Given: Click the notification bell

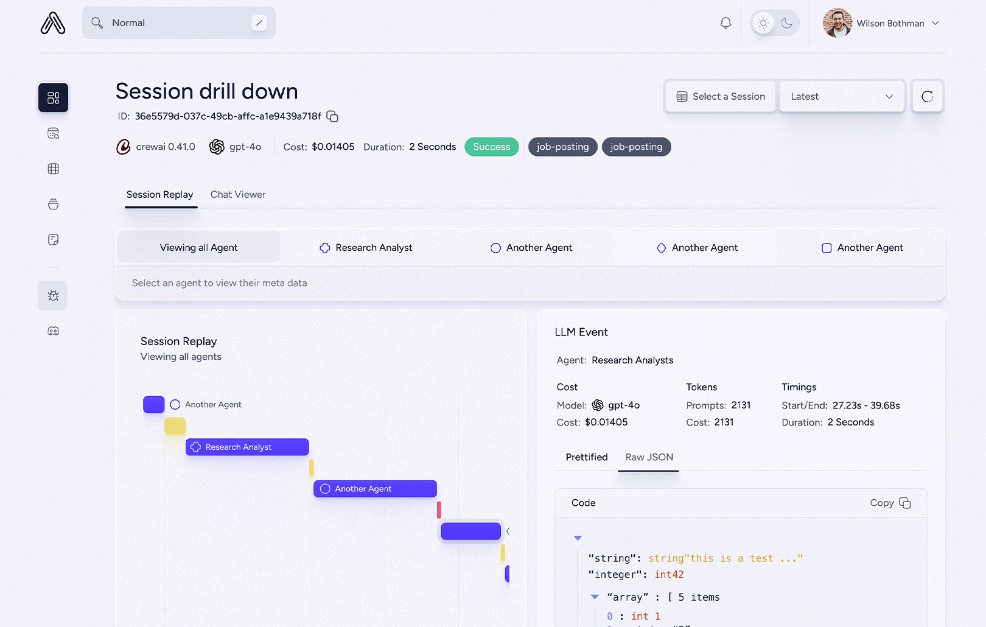Looking at the screenshot, I should [x=725, y=23].
